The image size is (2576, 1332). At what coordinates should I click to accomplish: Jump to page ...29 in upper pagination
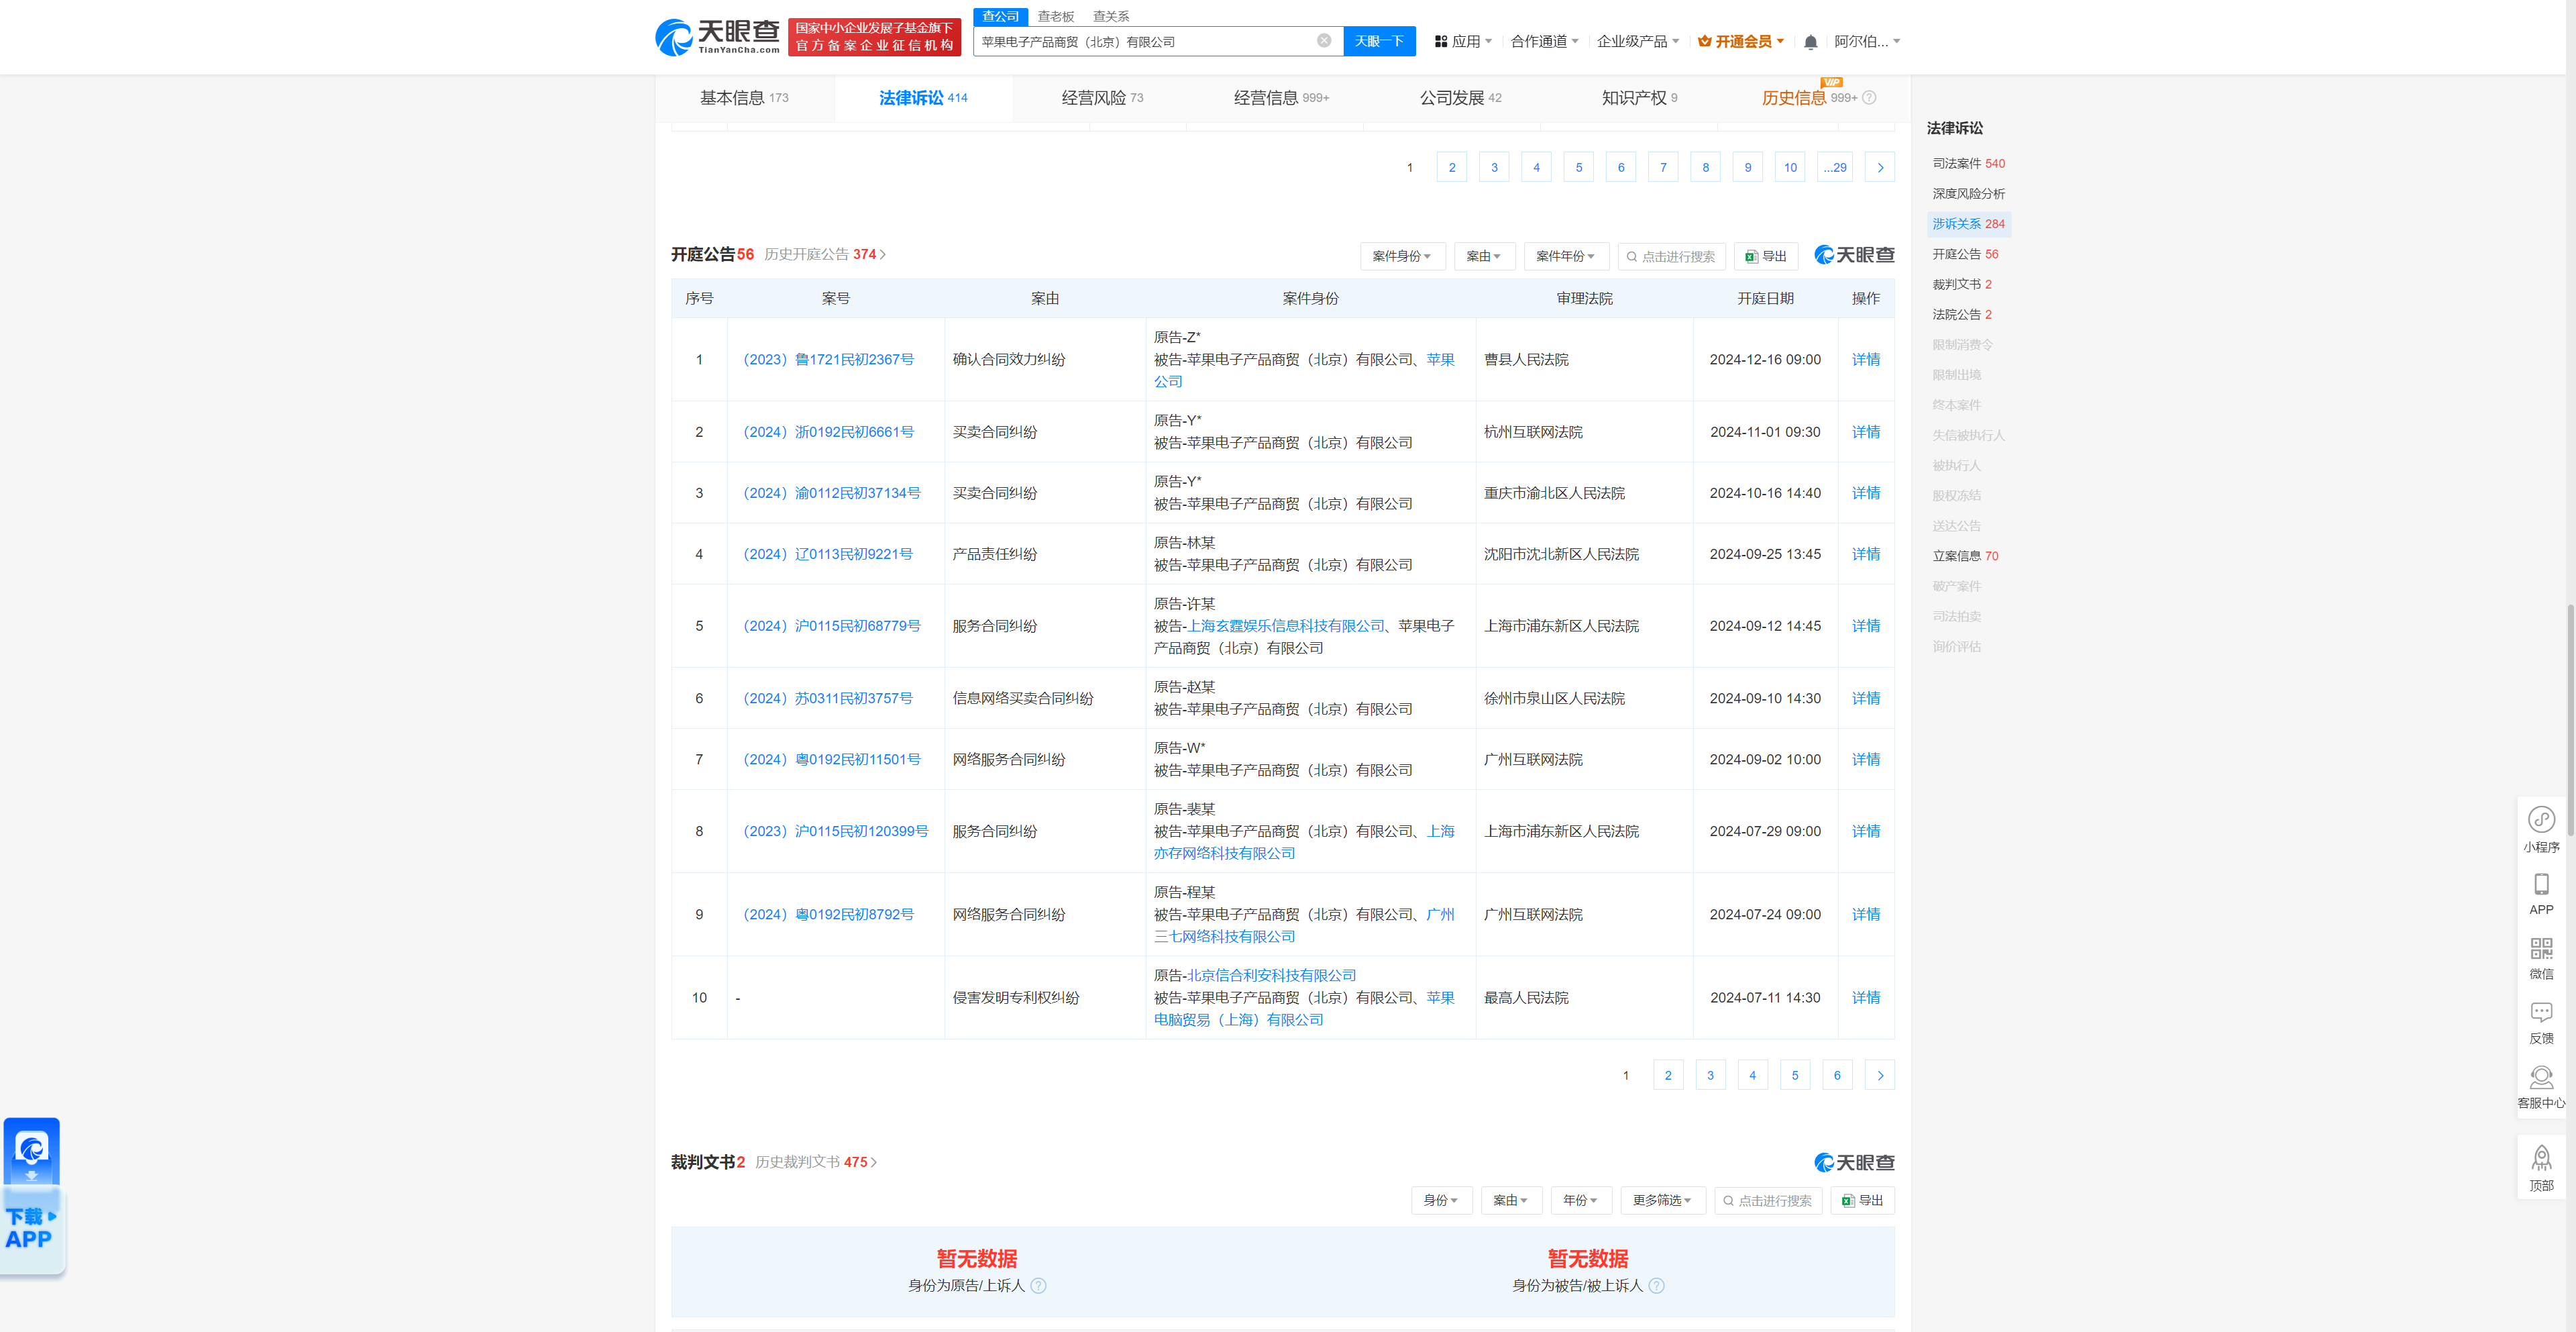1835,168
